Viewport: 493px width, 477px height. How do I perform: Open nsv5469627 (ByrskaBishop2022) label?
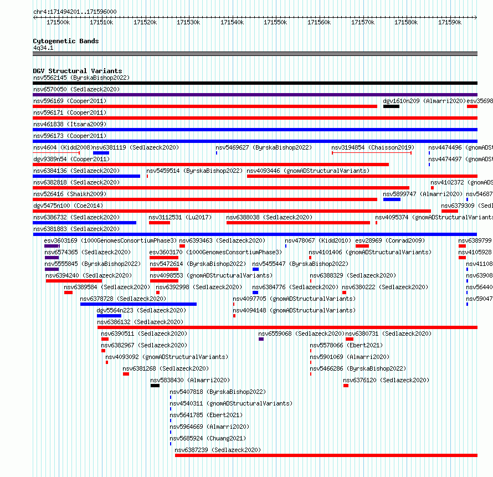264,147
